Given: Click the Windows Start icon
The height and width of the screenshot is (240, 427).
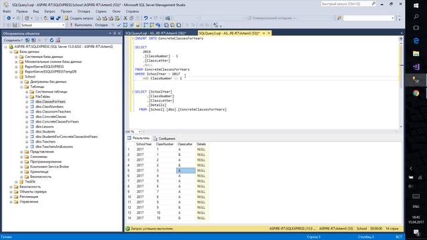Looking at the screenshot, I should point(416,5).
